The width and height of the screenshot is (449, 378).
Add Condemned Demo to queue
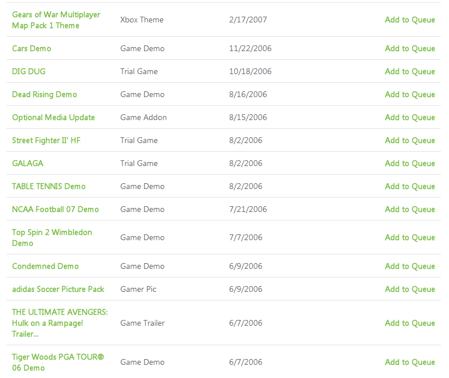coord(410,267)
